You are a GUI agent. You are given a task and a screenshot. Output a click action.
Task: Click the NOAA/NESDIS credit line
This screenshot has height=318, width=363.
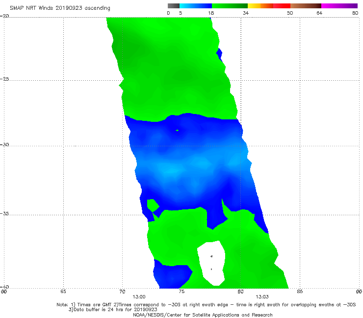point(203,315)
